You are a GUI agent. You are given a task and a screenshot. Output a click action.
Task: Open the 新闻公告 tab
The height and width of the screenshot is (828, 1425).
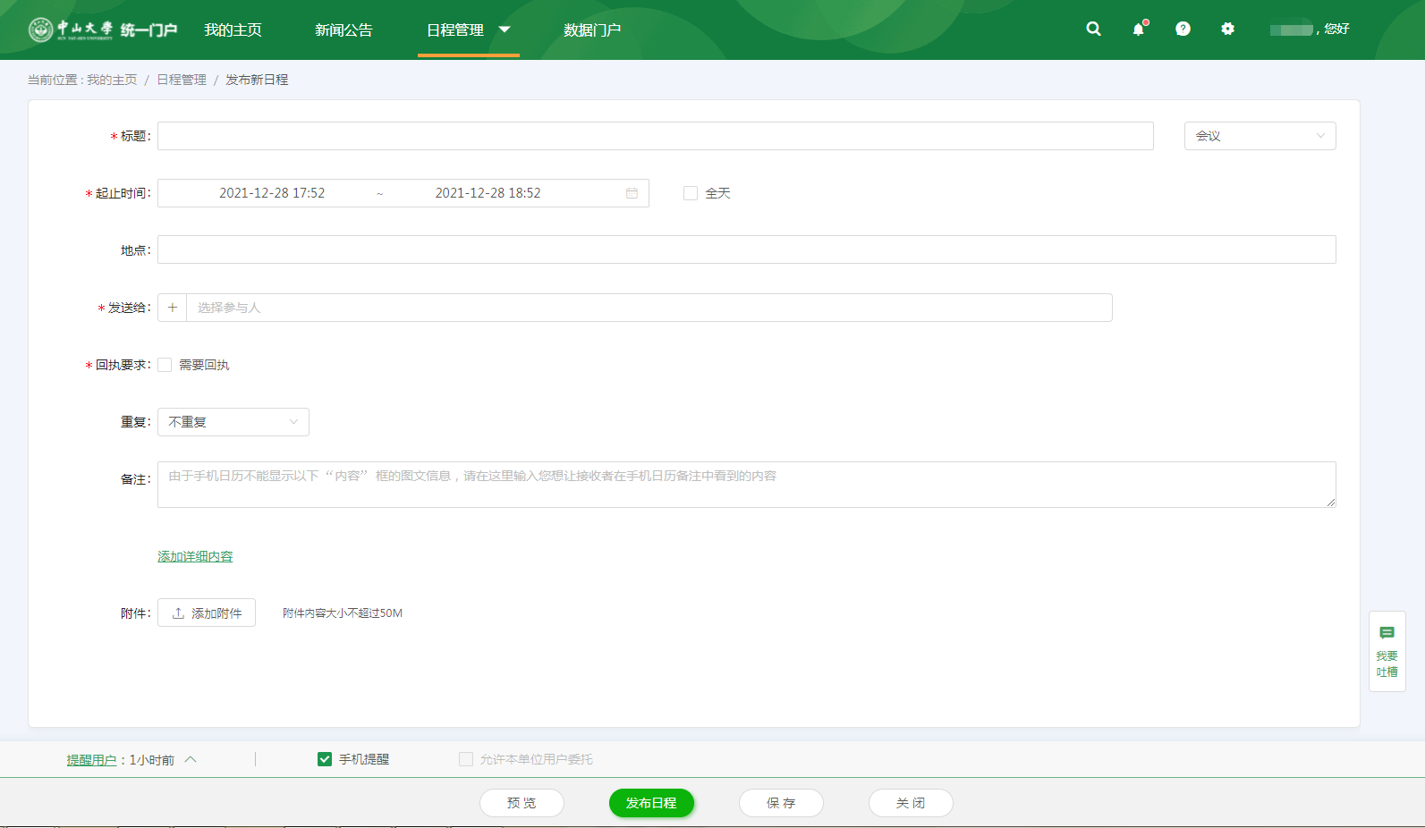pos(344,30)
